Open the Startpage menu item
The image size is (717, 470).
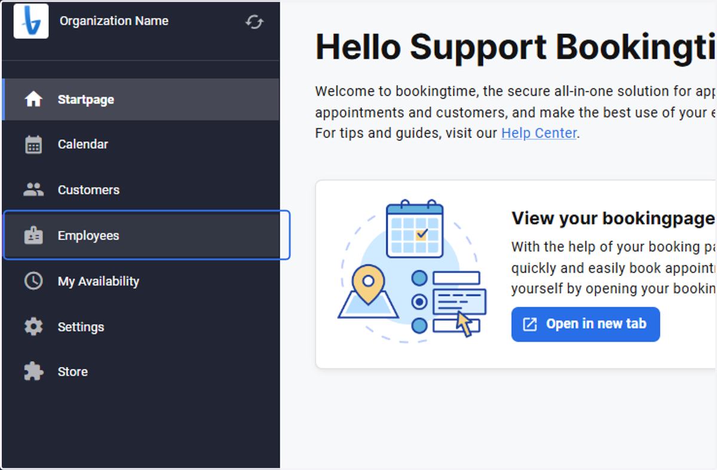coord(141,99)
